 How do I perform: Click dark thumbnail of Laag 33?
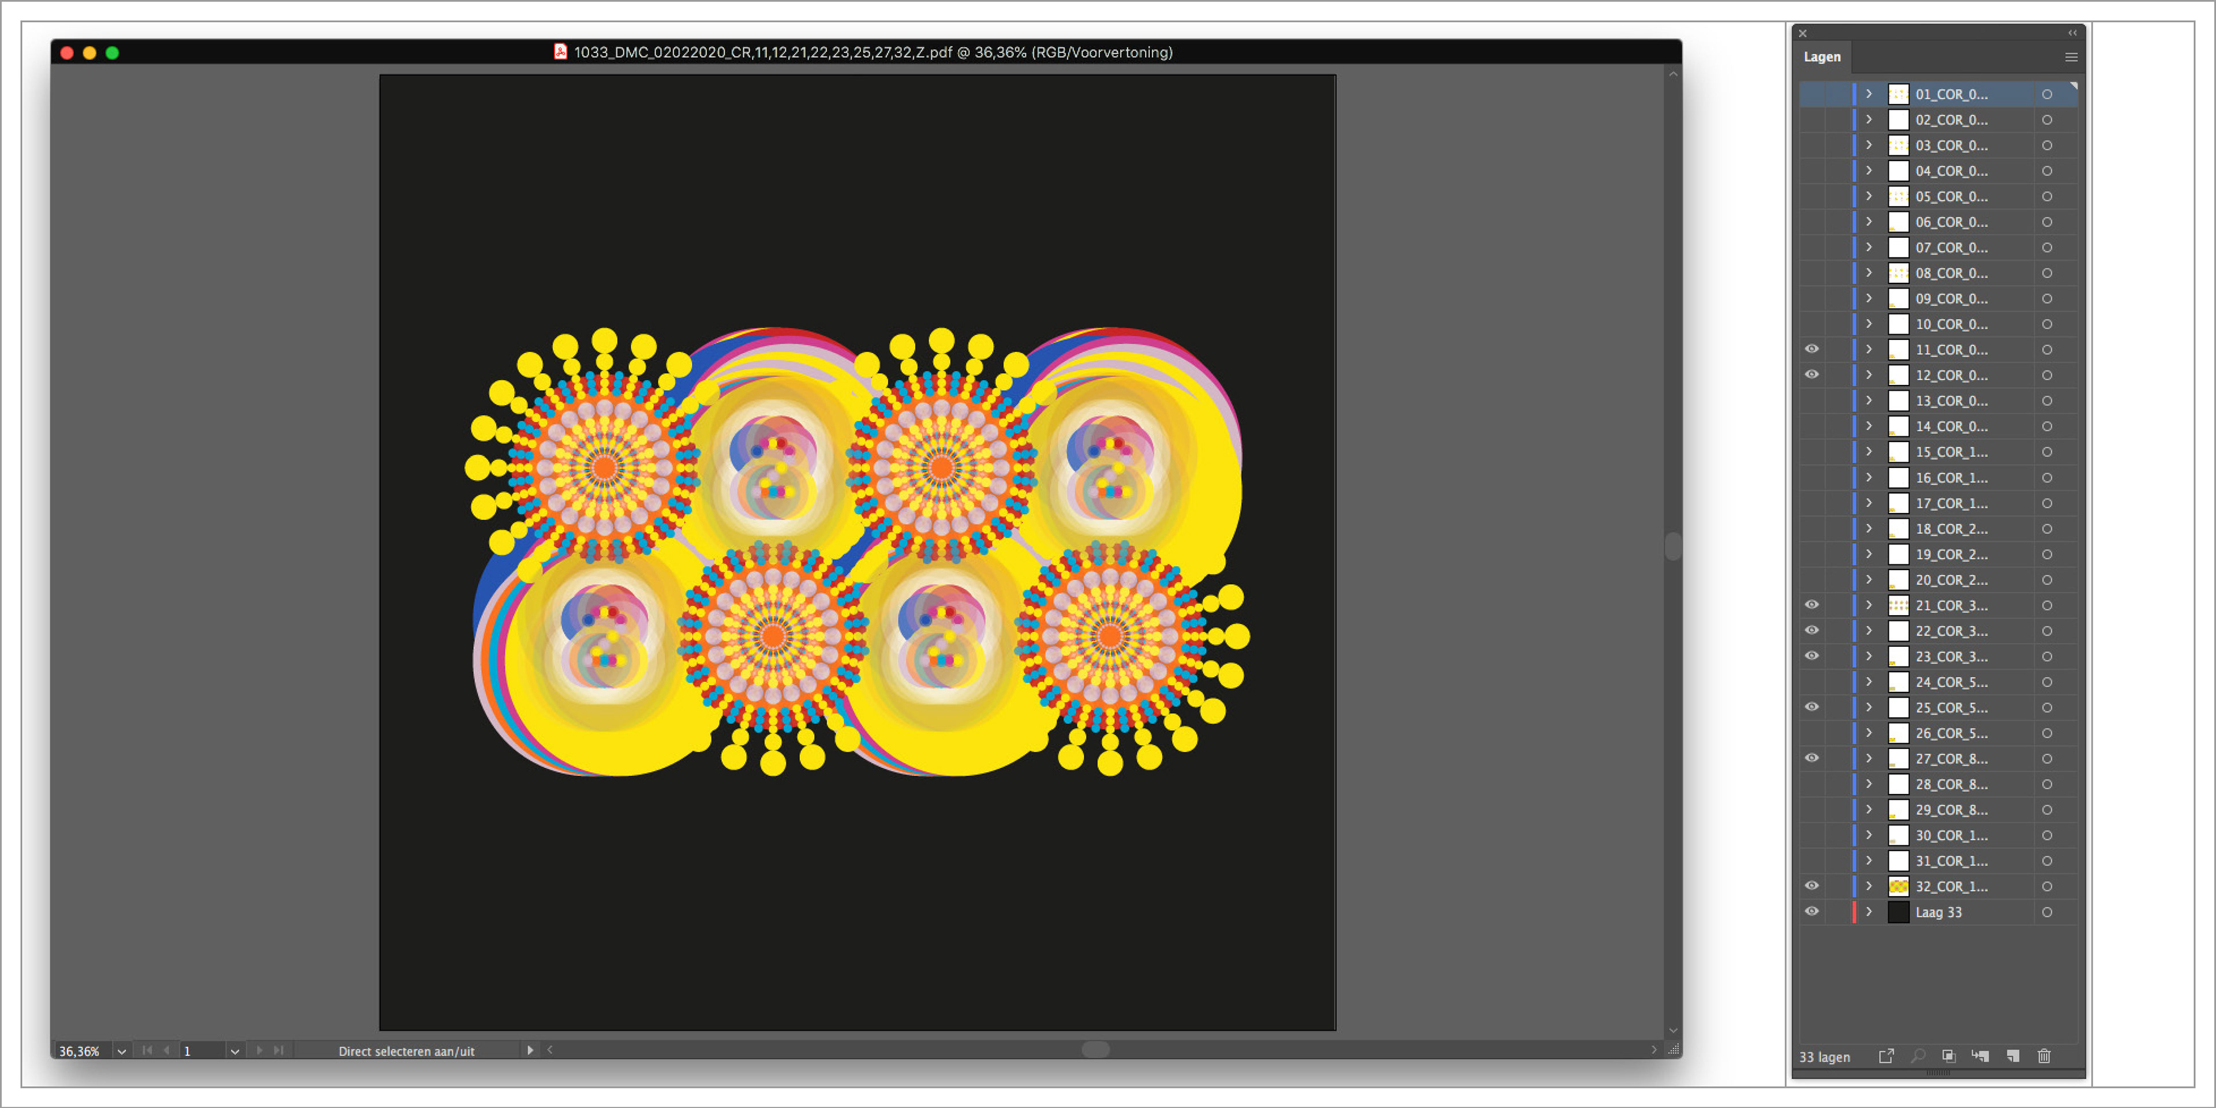pyautogui.click(x=1899, y=912)
